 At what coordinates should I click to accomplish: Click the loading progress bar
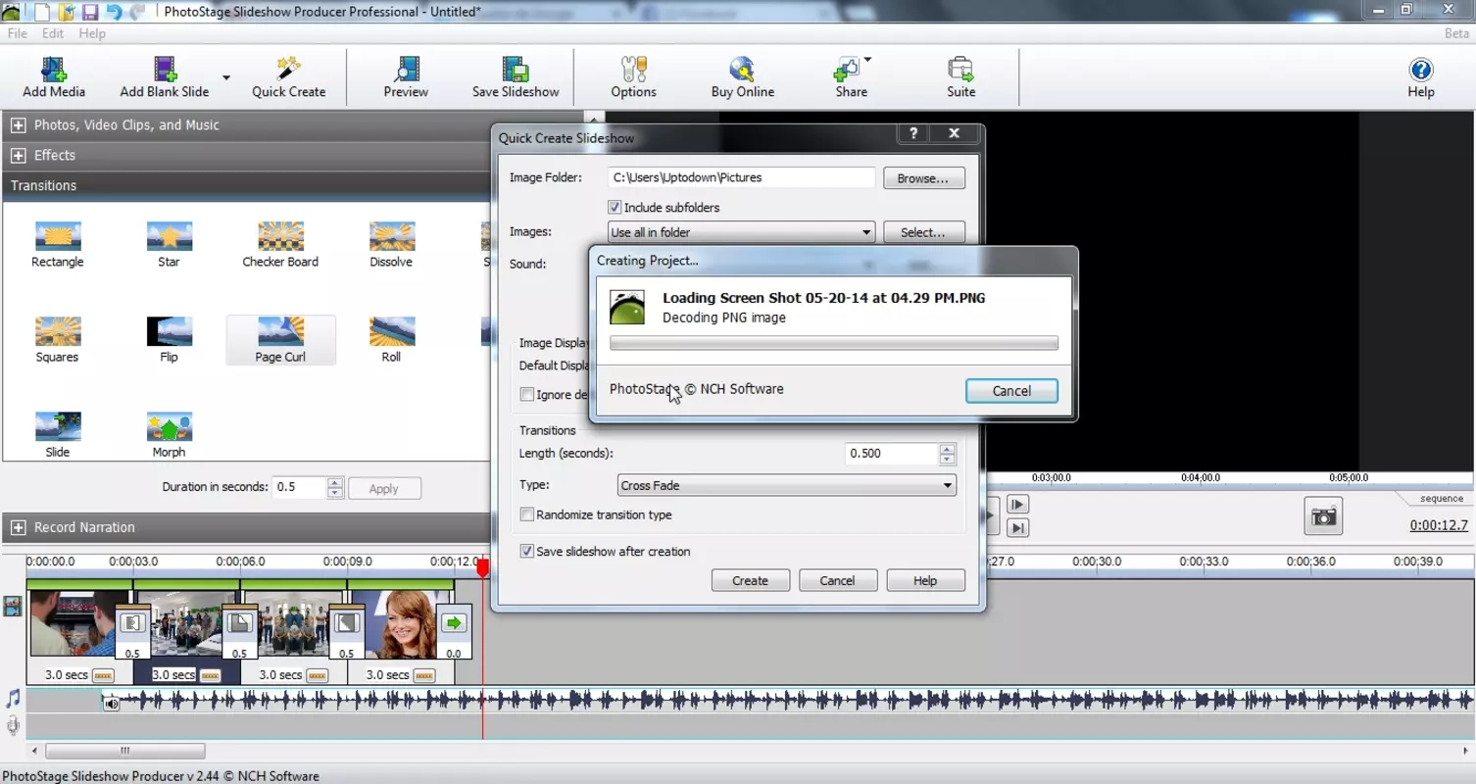tap(834, 343)
